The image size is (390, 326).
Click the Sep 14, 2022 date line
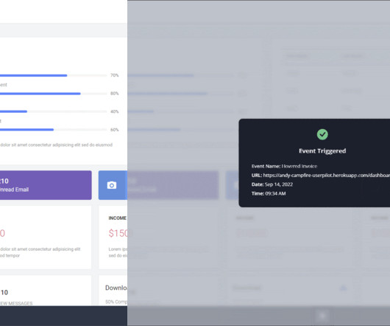(272, 184)
